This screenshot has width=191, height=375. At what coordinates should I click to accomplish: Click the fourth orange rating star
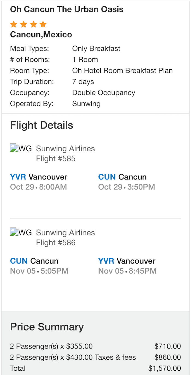43,24
